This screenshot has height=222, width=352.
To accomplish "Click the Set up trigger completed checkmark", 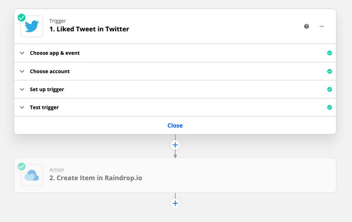I will [330, 89].
